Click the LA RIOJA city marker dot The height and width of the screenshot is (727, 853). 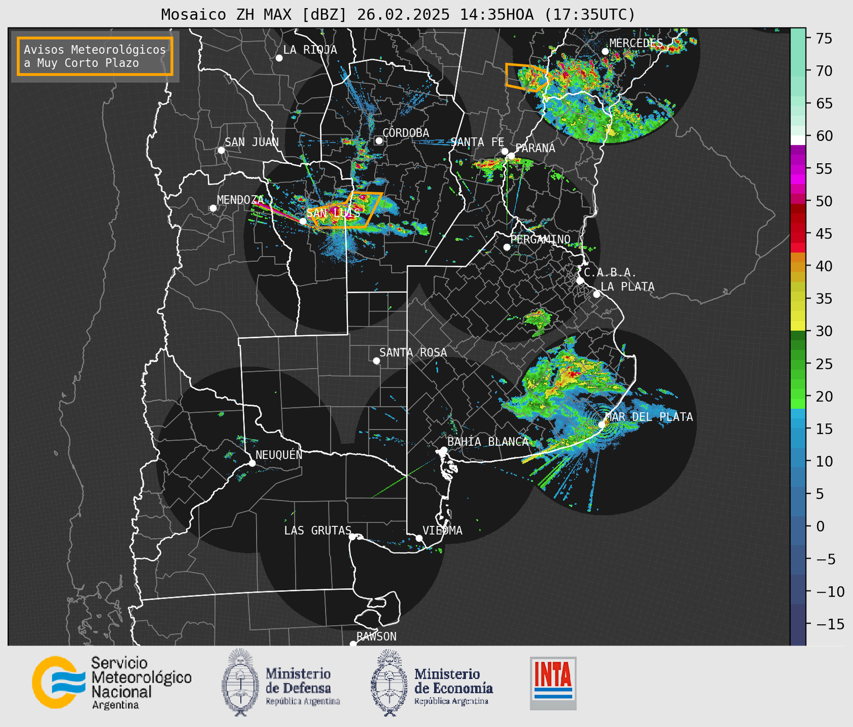(x=279, y=58)
